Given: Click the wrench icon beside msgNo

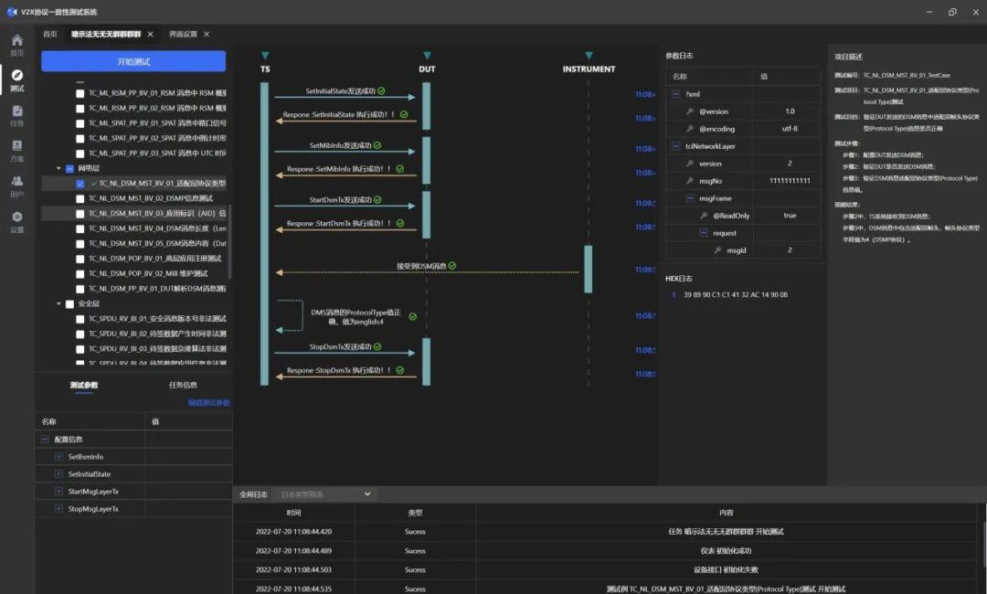Looking at the screenshot, I should pos(691,181).
